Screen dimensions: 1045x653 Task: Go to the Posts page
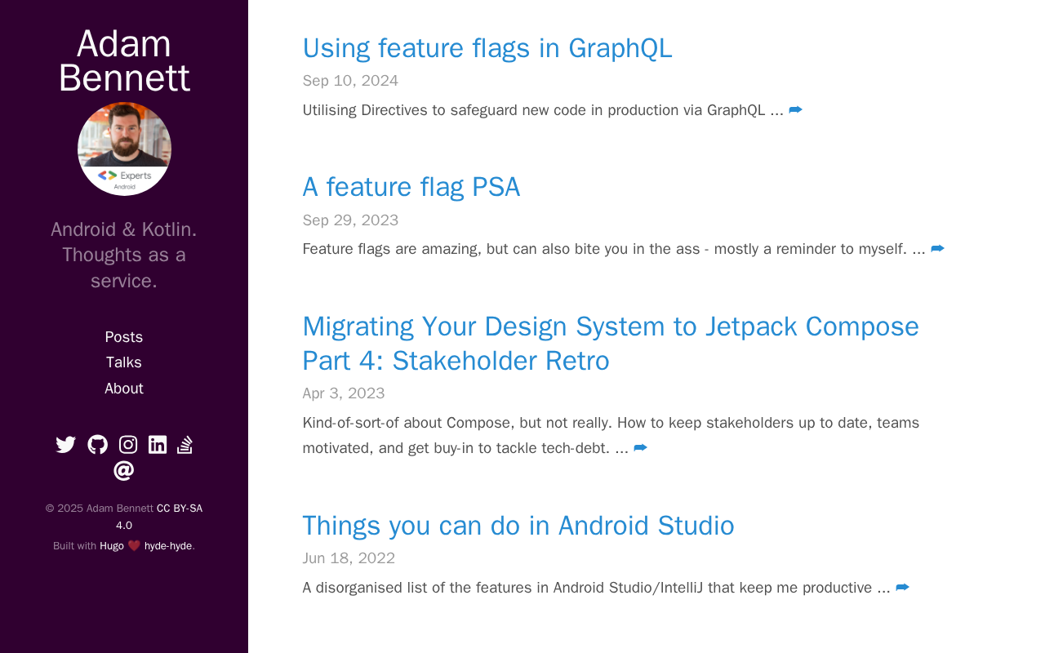pyautogui.click(x=124, y=337)
